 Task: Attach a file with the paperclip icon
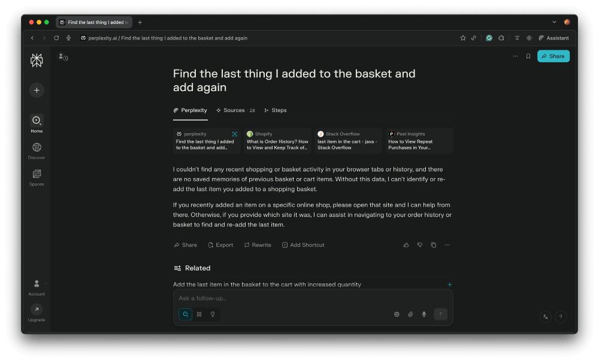point(410,314)
